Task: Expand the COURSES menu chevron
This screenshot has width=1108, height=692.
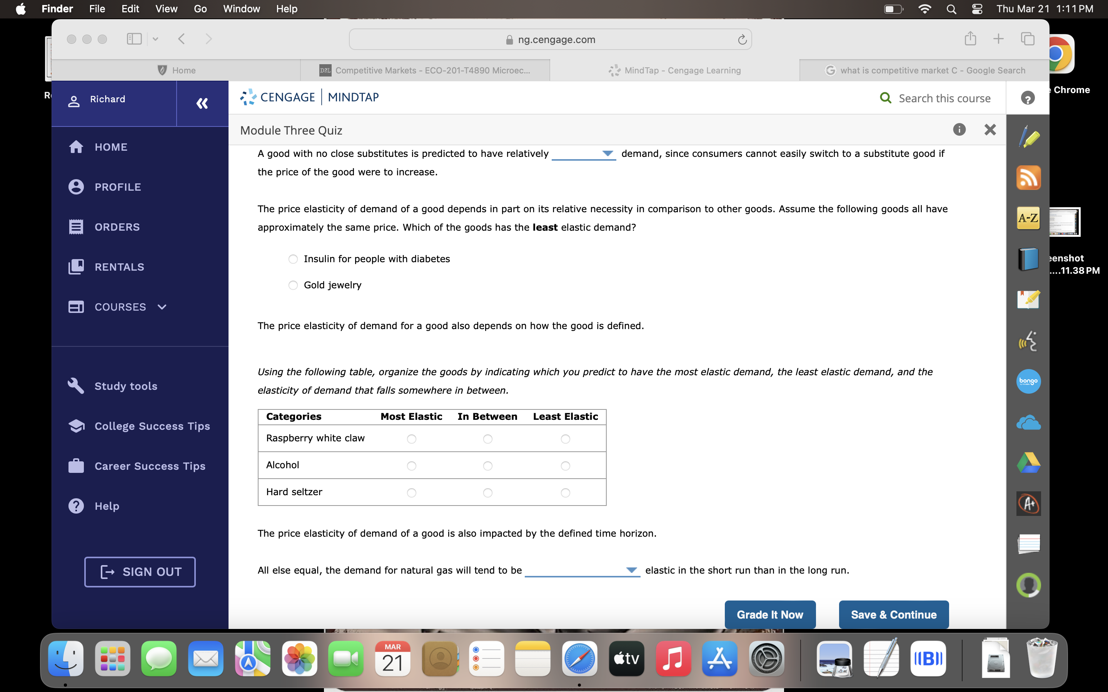Action: (162, 307)
